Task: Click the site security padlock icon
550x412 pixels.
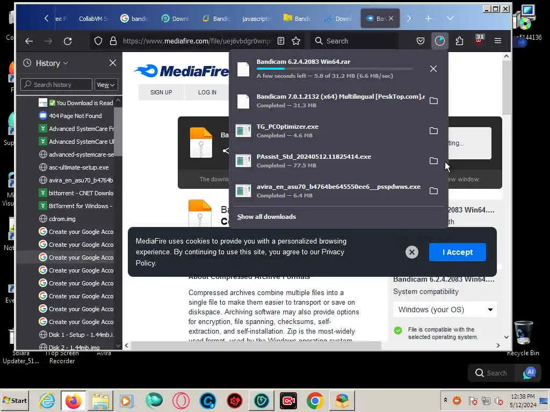Action: coord(113,41)
